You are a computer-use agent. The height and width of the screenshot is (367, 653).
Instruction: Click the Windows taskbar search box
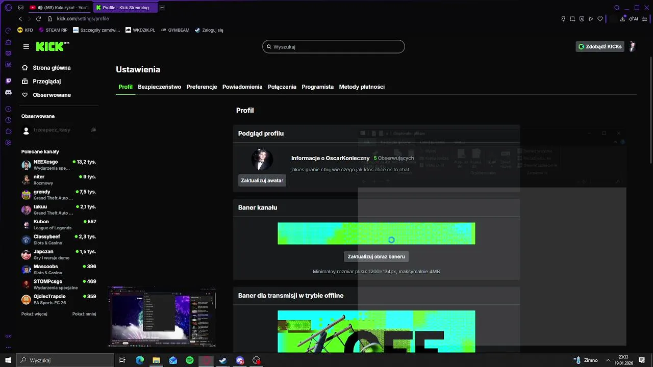pos(65,360)
